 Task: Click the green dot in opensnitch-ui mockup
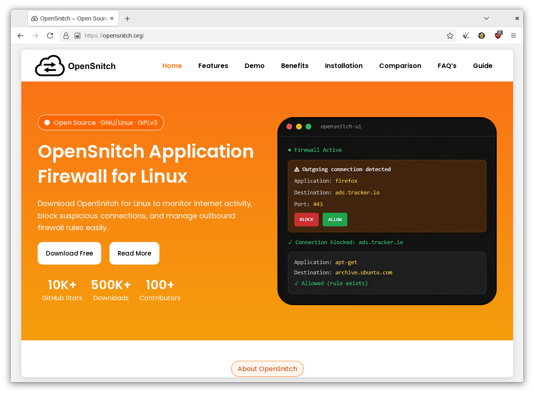coord(309,127)
